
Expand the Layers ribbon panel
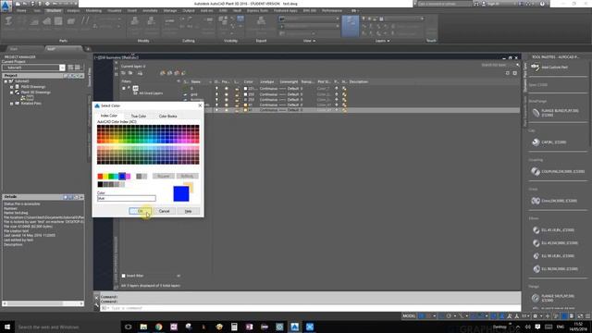click(x=382, y=41)
